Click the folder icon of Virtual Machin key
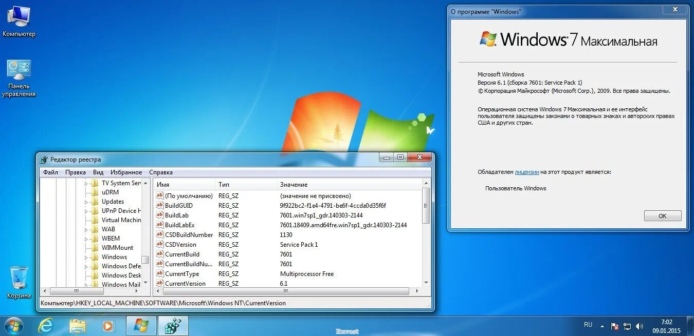Screen dimensions: 694x336 coord(95,220)
